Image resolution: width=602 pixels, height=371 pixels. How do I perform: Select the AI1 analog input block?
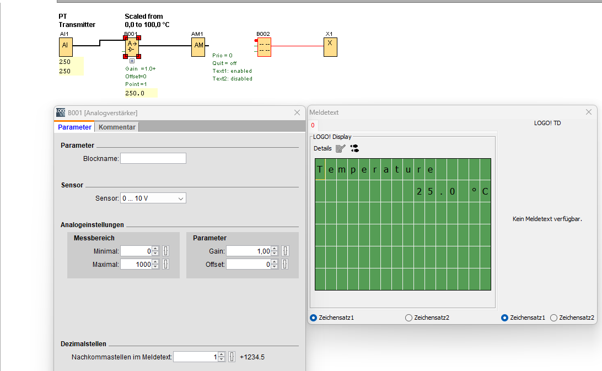(66, 47)
